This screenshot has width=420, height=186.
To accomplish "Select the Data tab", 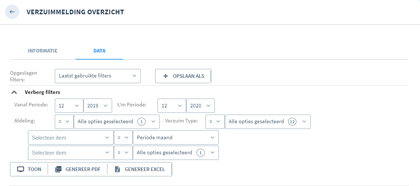I will click(x=100, y=51).
